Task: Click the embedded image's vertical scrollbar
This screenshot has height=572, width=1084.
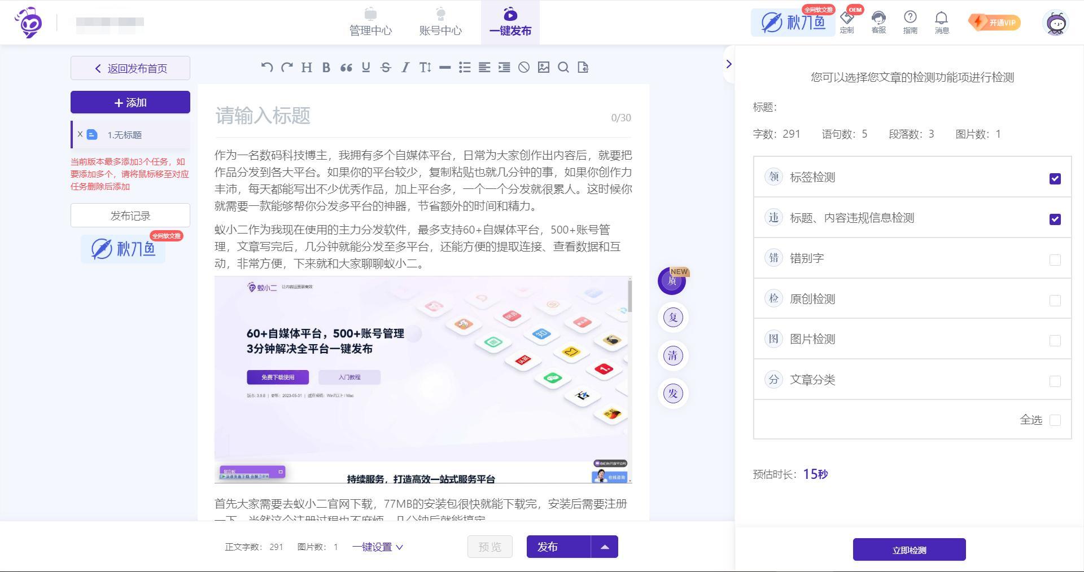Action: coord(630,295)
